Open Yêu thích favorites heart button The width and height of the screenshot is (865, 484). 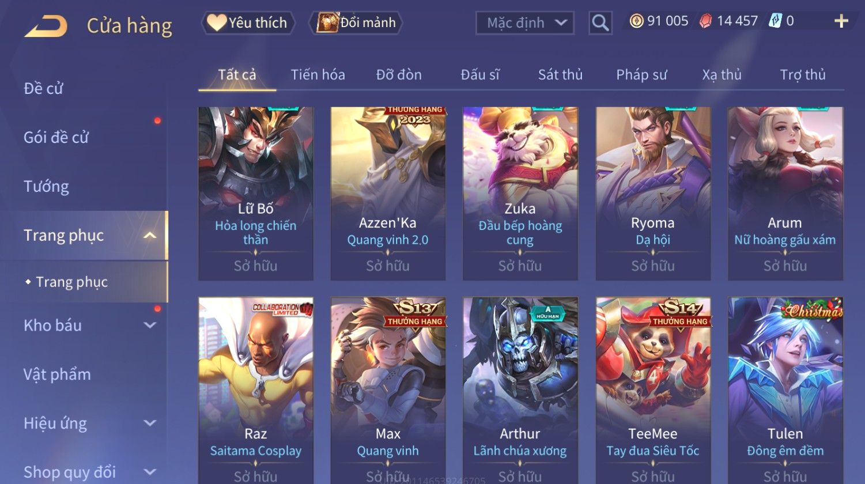(248, 23)
